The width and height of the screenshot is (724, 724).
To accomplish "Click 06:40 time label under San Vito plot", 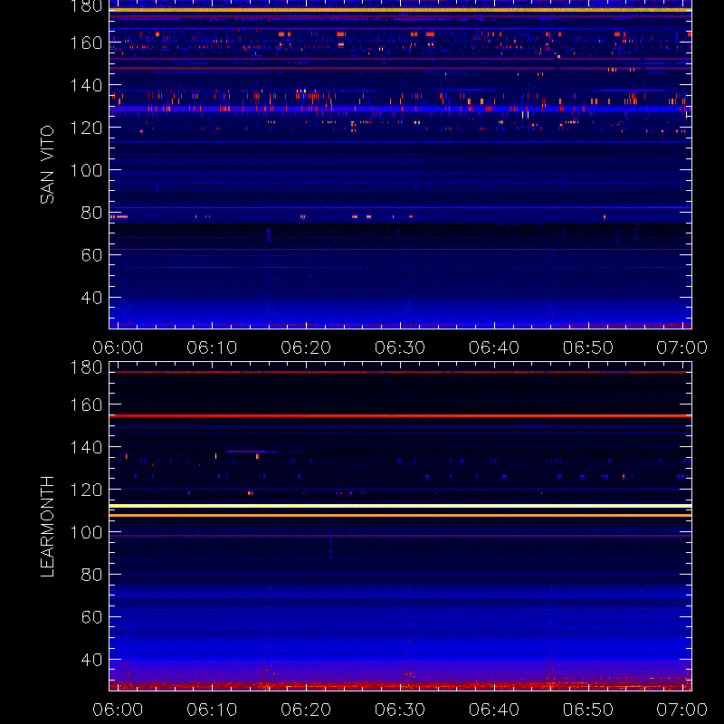I will 494,348.
